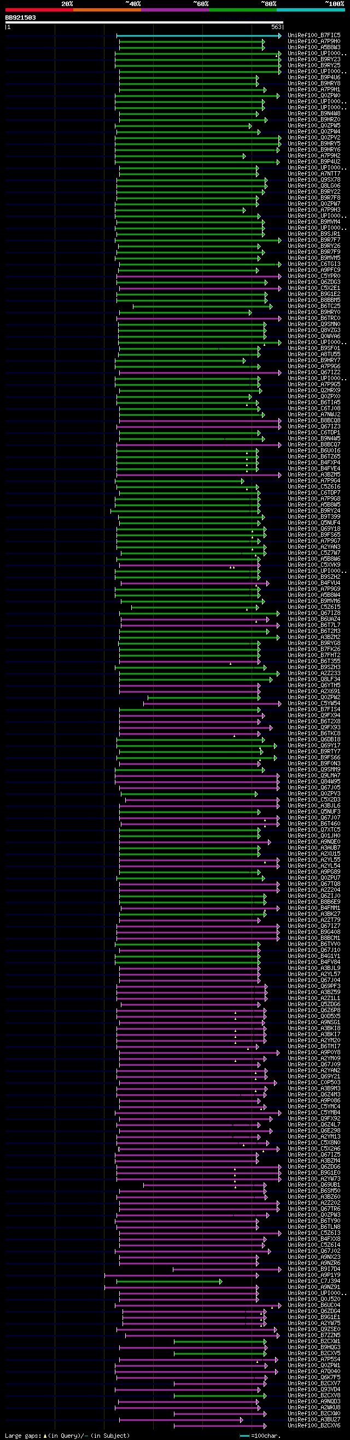Click the cyan ~100% identity legend segment
This screenshot has height=1440, width=350.
(310, 9)
